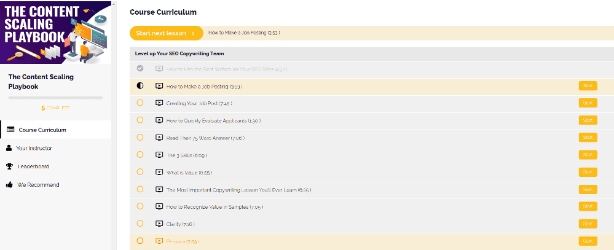Screen dimensions: 614x250
Task: Toggle completion circle for Creating Your Job Post
Action: tap(140, 103)
